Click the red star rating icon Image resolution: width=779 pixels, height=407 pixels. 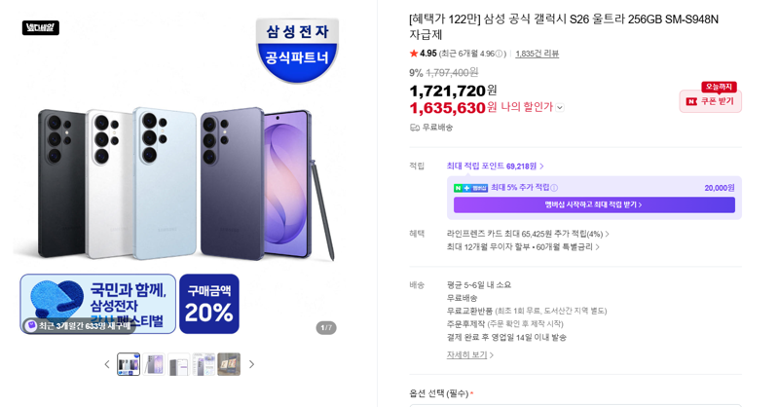tap(413, 54)
